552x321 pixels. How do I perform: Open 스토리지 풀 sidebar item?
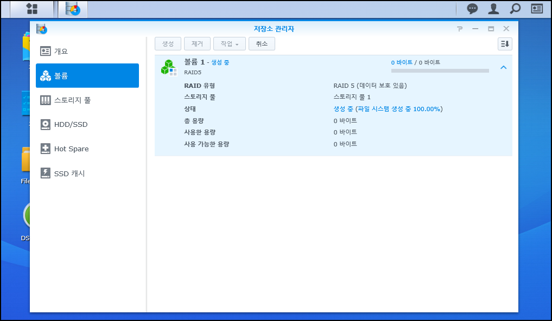87,100
